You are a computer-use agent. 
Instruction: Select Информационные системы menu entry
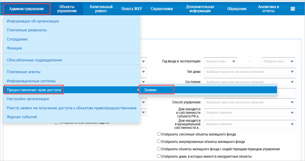(x=71, y=81)
